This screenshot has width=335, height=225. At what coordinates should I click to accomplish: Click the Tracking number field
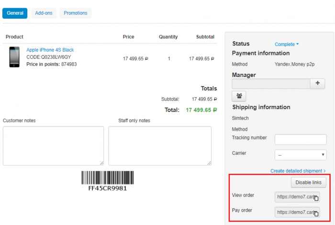pyautogui.click(x=301, y=139)
